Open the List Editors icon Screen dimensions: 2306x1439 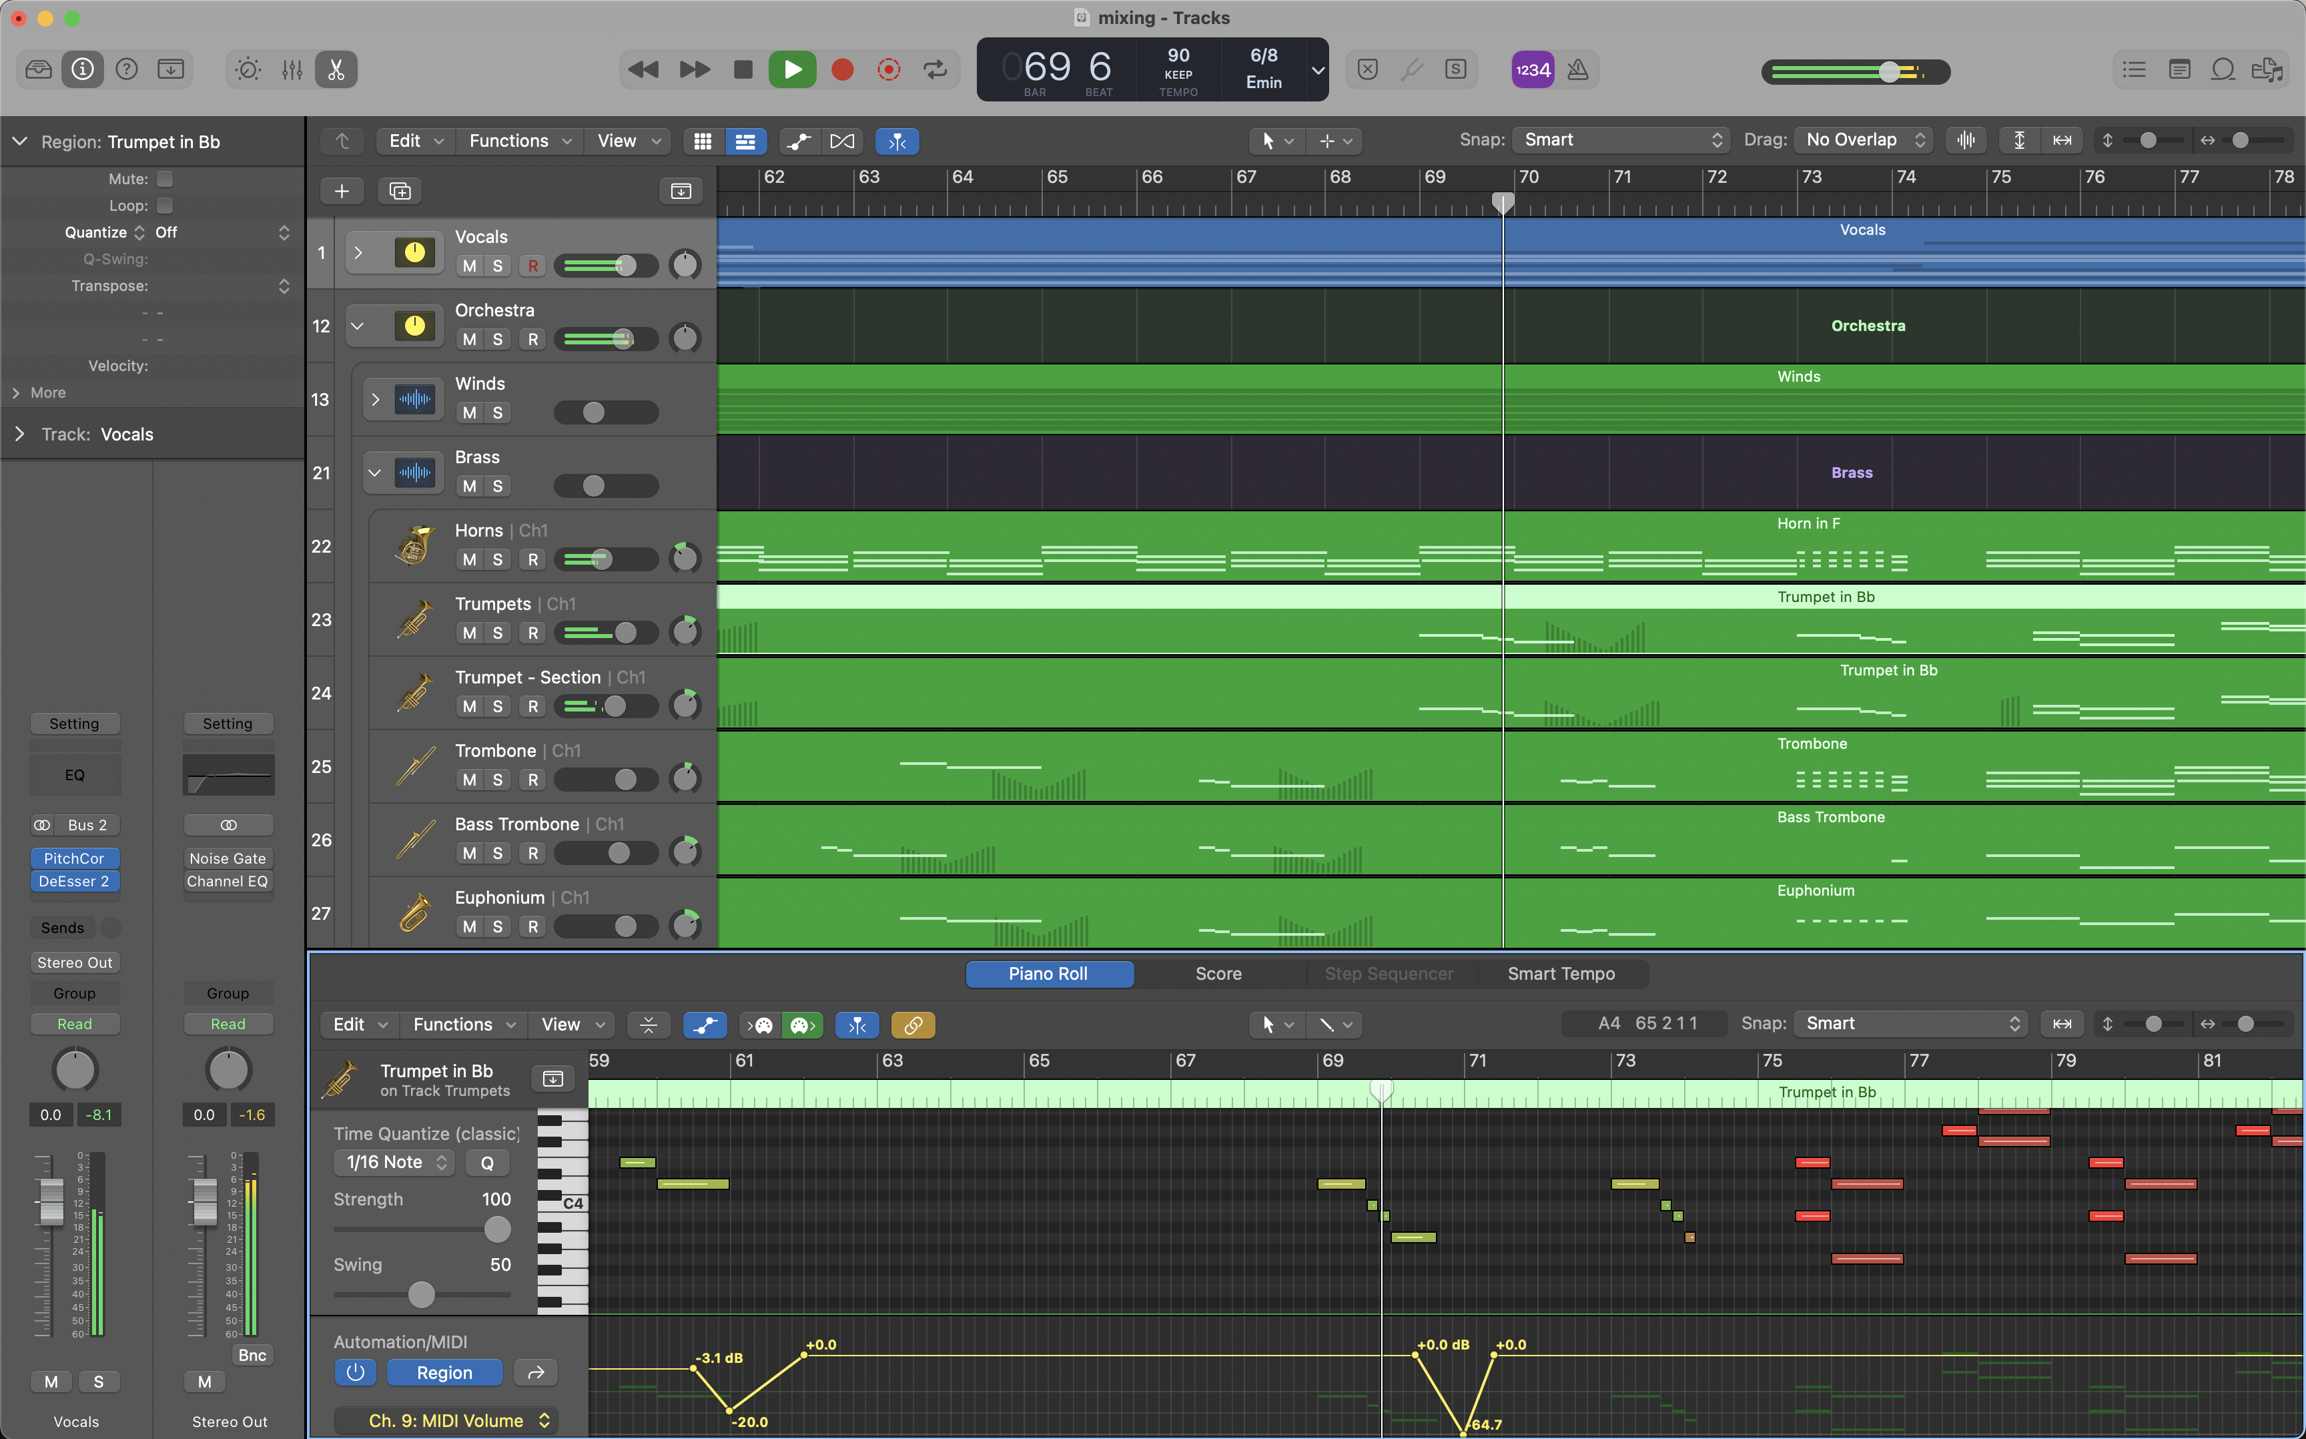tap(2135, 69)
